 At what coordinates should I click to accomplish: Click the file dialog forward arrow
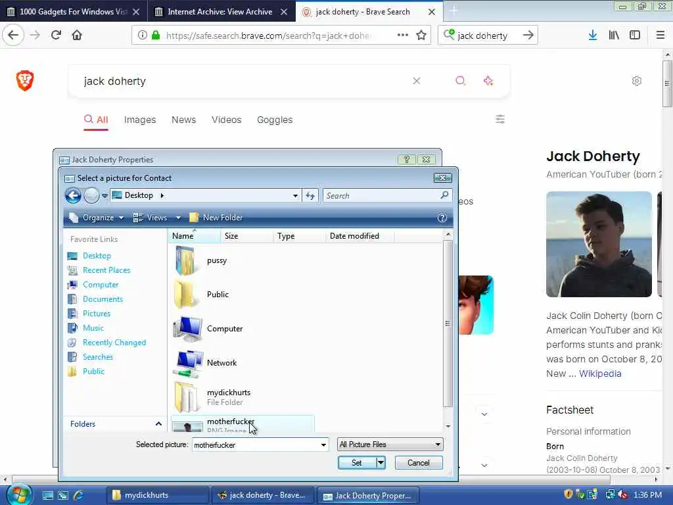point(91,196)
